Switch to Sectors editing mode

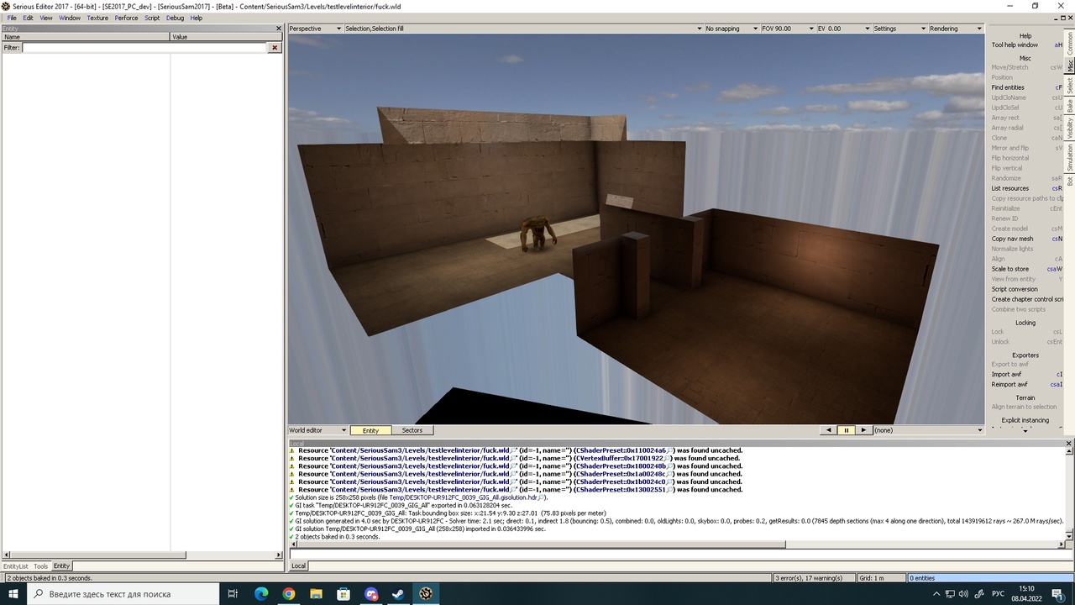(412, 430)
